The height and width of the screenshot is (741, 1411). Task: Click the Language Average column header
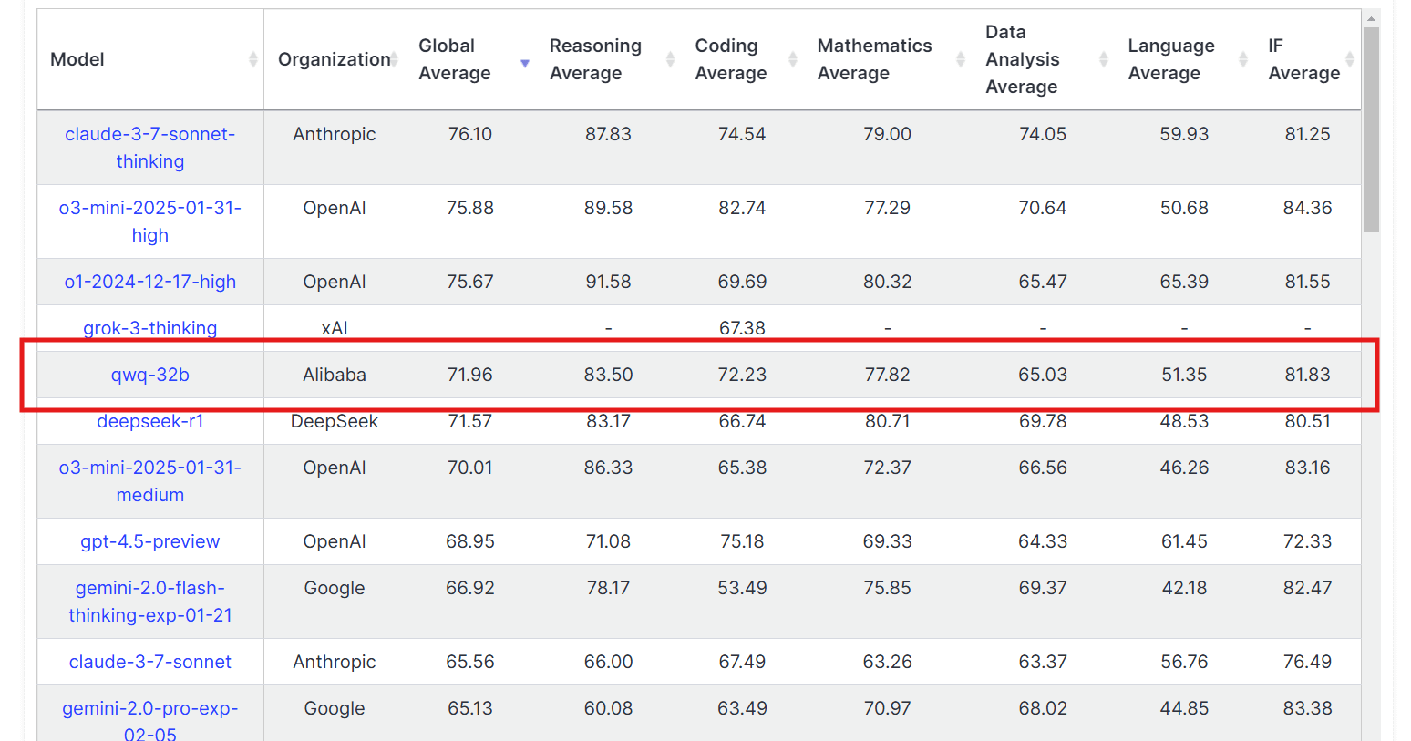[x=1184, y=59]
